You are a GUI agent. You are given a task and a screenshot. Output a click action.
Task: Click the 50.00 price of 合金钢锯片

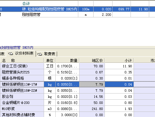pyautogui.click(x=92, y=103)
